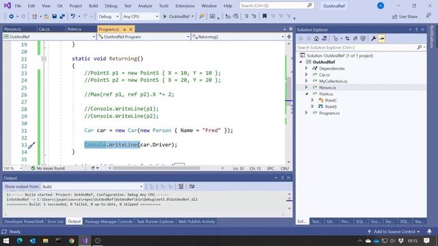Click Collapse All icon in Solution Explorer
The height and width of the screenshot is (246, 438).
355,39
